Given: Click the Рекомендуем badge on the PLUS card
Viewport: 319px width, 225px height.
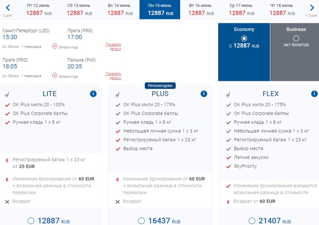Looking at the screenshot, I should (160, 85).
